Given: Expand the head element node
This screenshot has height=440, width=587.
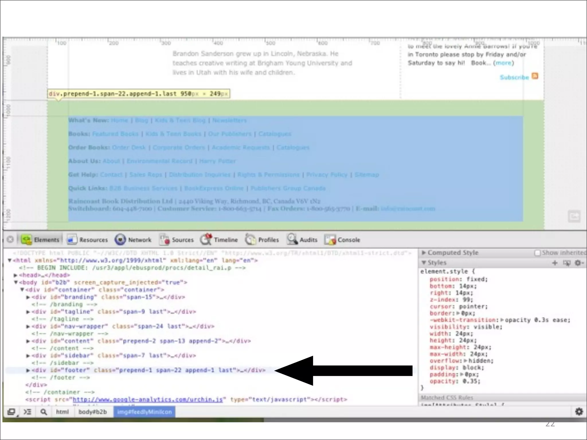Looking at the screenshot, I should coord(15,275).
